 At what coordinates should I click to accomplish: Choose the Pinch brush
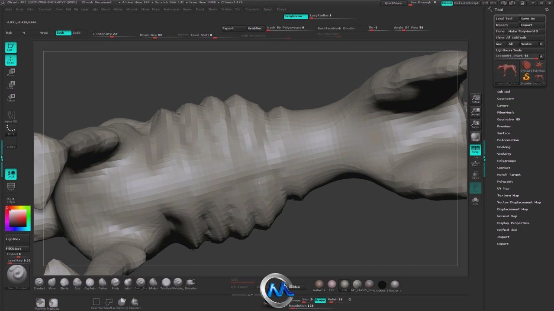[115, 283]
